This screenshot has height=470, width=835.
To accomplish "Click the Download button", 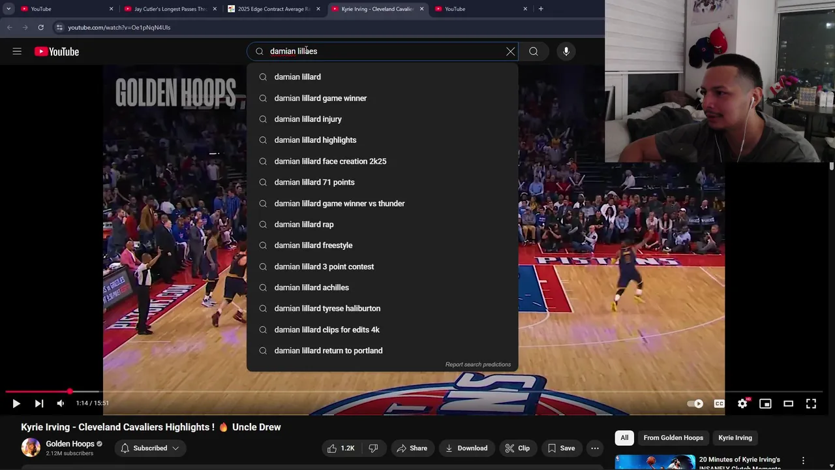I will 466,448.
